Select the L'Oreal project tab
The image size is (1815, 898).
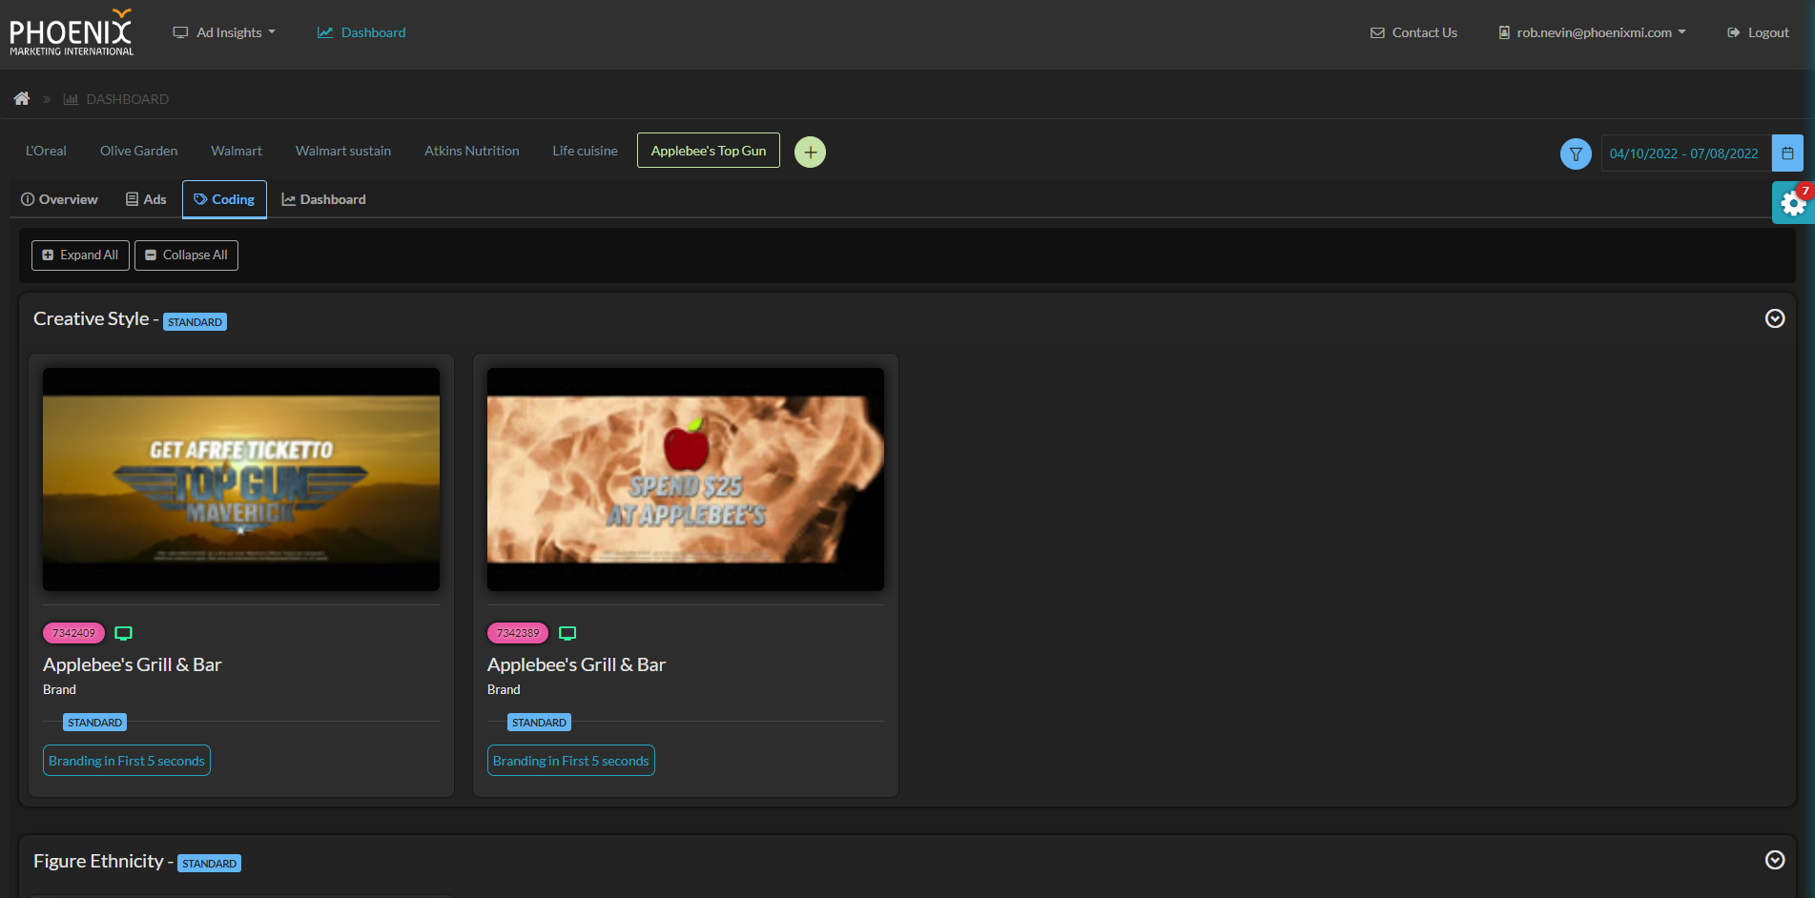pos(46,151)
